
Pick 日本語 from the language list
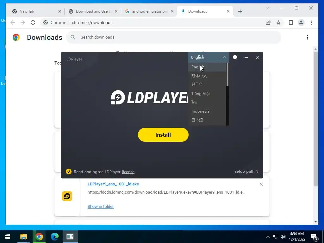(x=207, y=120)
